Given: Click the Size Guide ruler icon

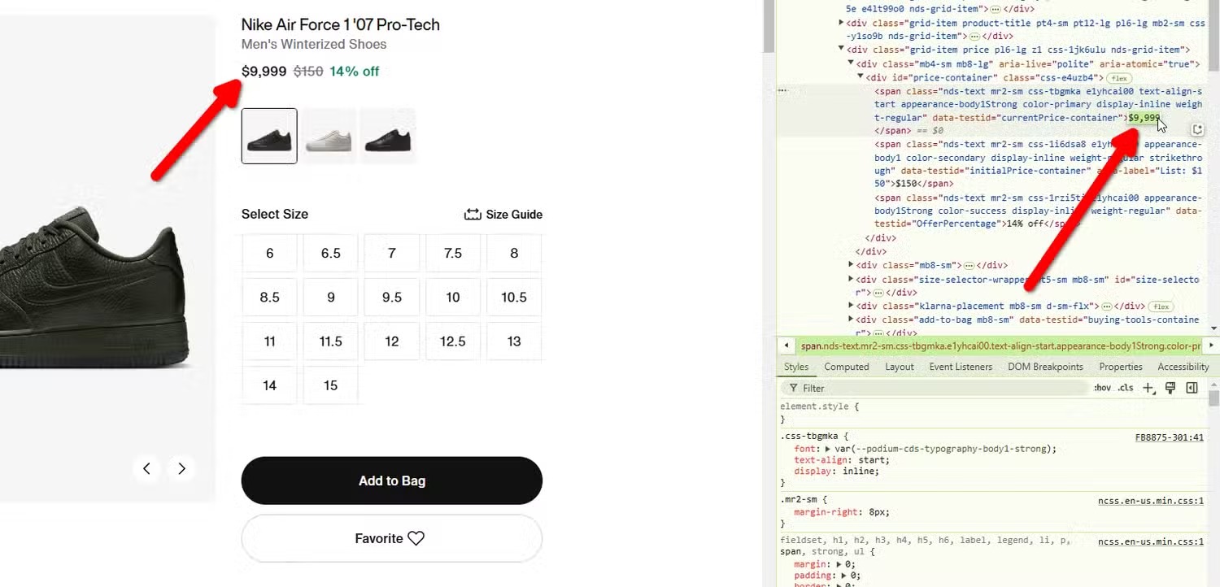Looking at the screenshot, I should [x=473, y=215].
